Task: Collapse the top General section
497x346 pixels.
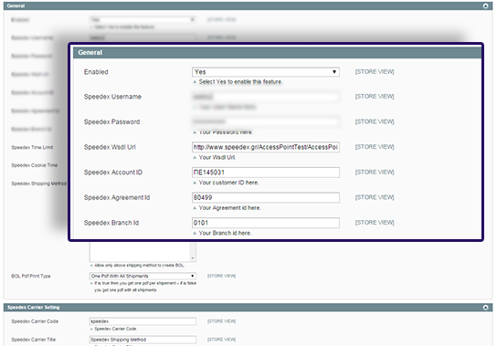Action: (x=486, y=5)
